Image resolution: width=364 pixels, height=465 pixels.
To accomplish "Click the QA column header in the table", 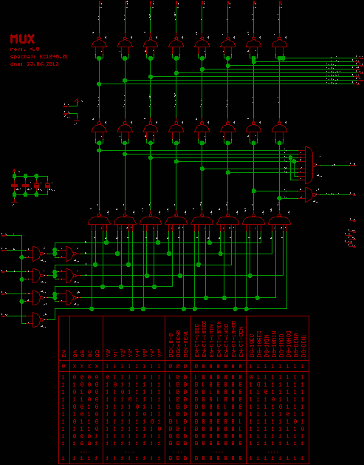I will click(75, 353).
